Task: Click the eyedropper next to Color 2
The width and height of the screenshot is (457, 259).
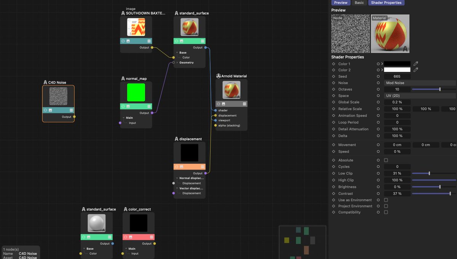Action: [x=416, y=70]
